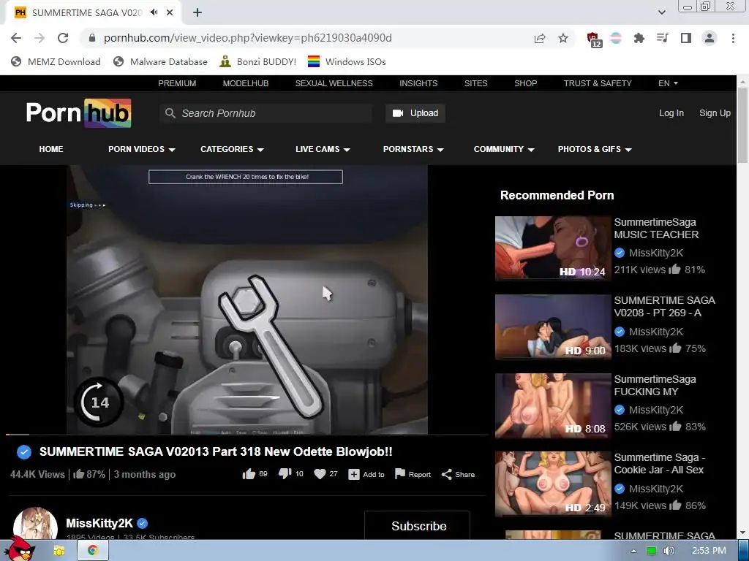The height and width of the screenshot is (561, 749).
Task: Report the video using the flag icon
Action: (400, 473)
